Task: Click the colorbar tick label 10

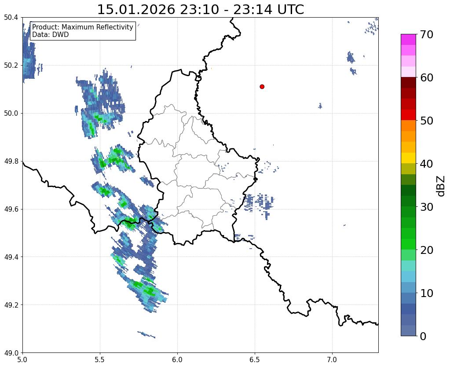Action: tap(426, 293)
